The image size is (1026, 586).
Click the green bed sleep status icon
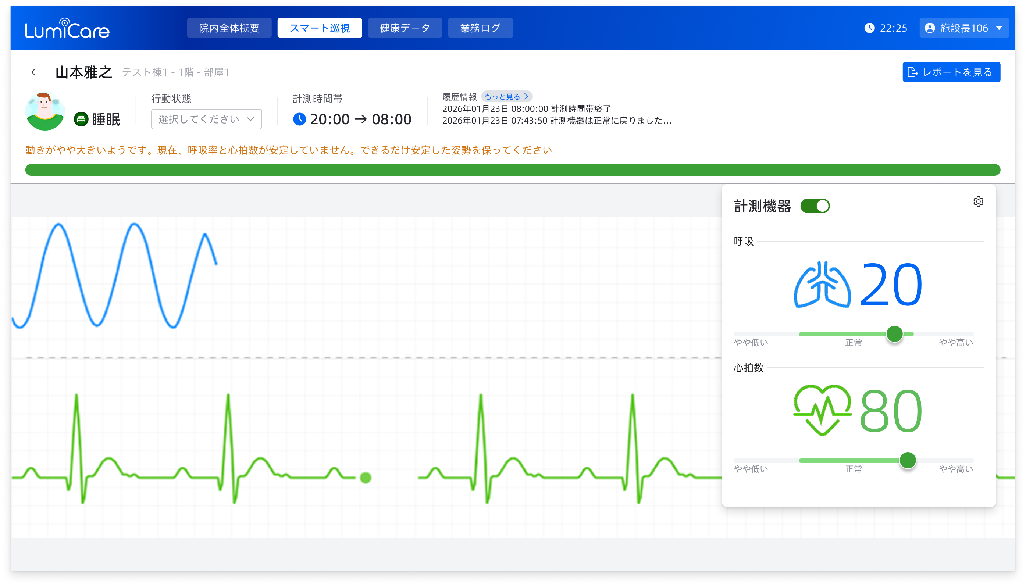point(81,119)
